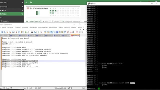Toggle the Word Wrap toolbar icon
Viewport: 160px width, 90px height.
pyautogui.click(x=51, y=32)
